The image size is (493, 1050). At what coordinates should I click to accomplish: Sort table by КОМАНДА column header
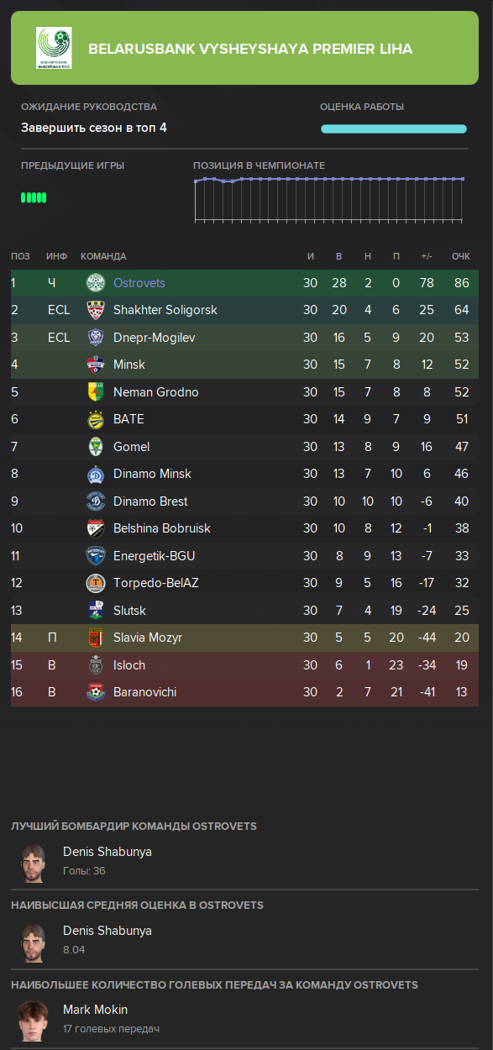103,256
